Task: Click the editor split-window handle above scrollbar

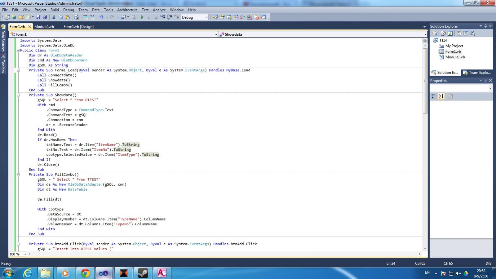Action: (425, 40)
